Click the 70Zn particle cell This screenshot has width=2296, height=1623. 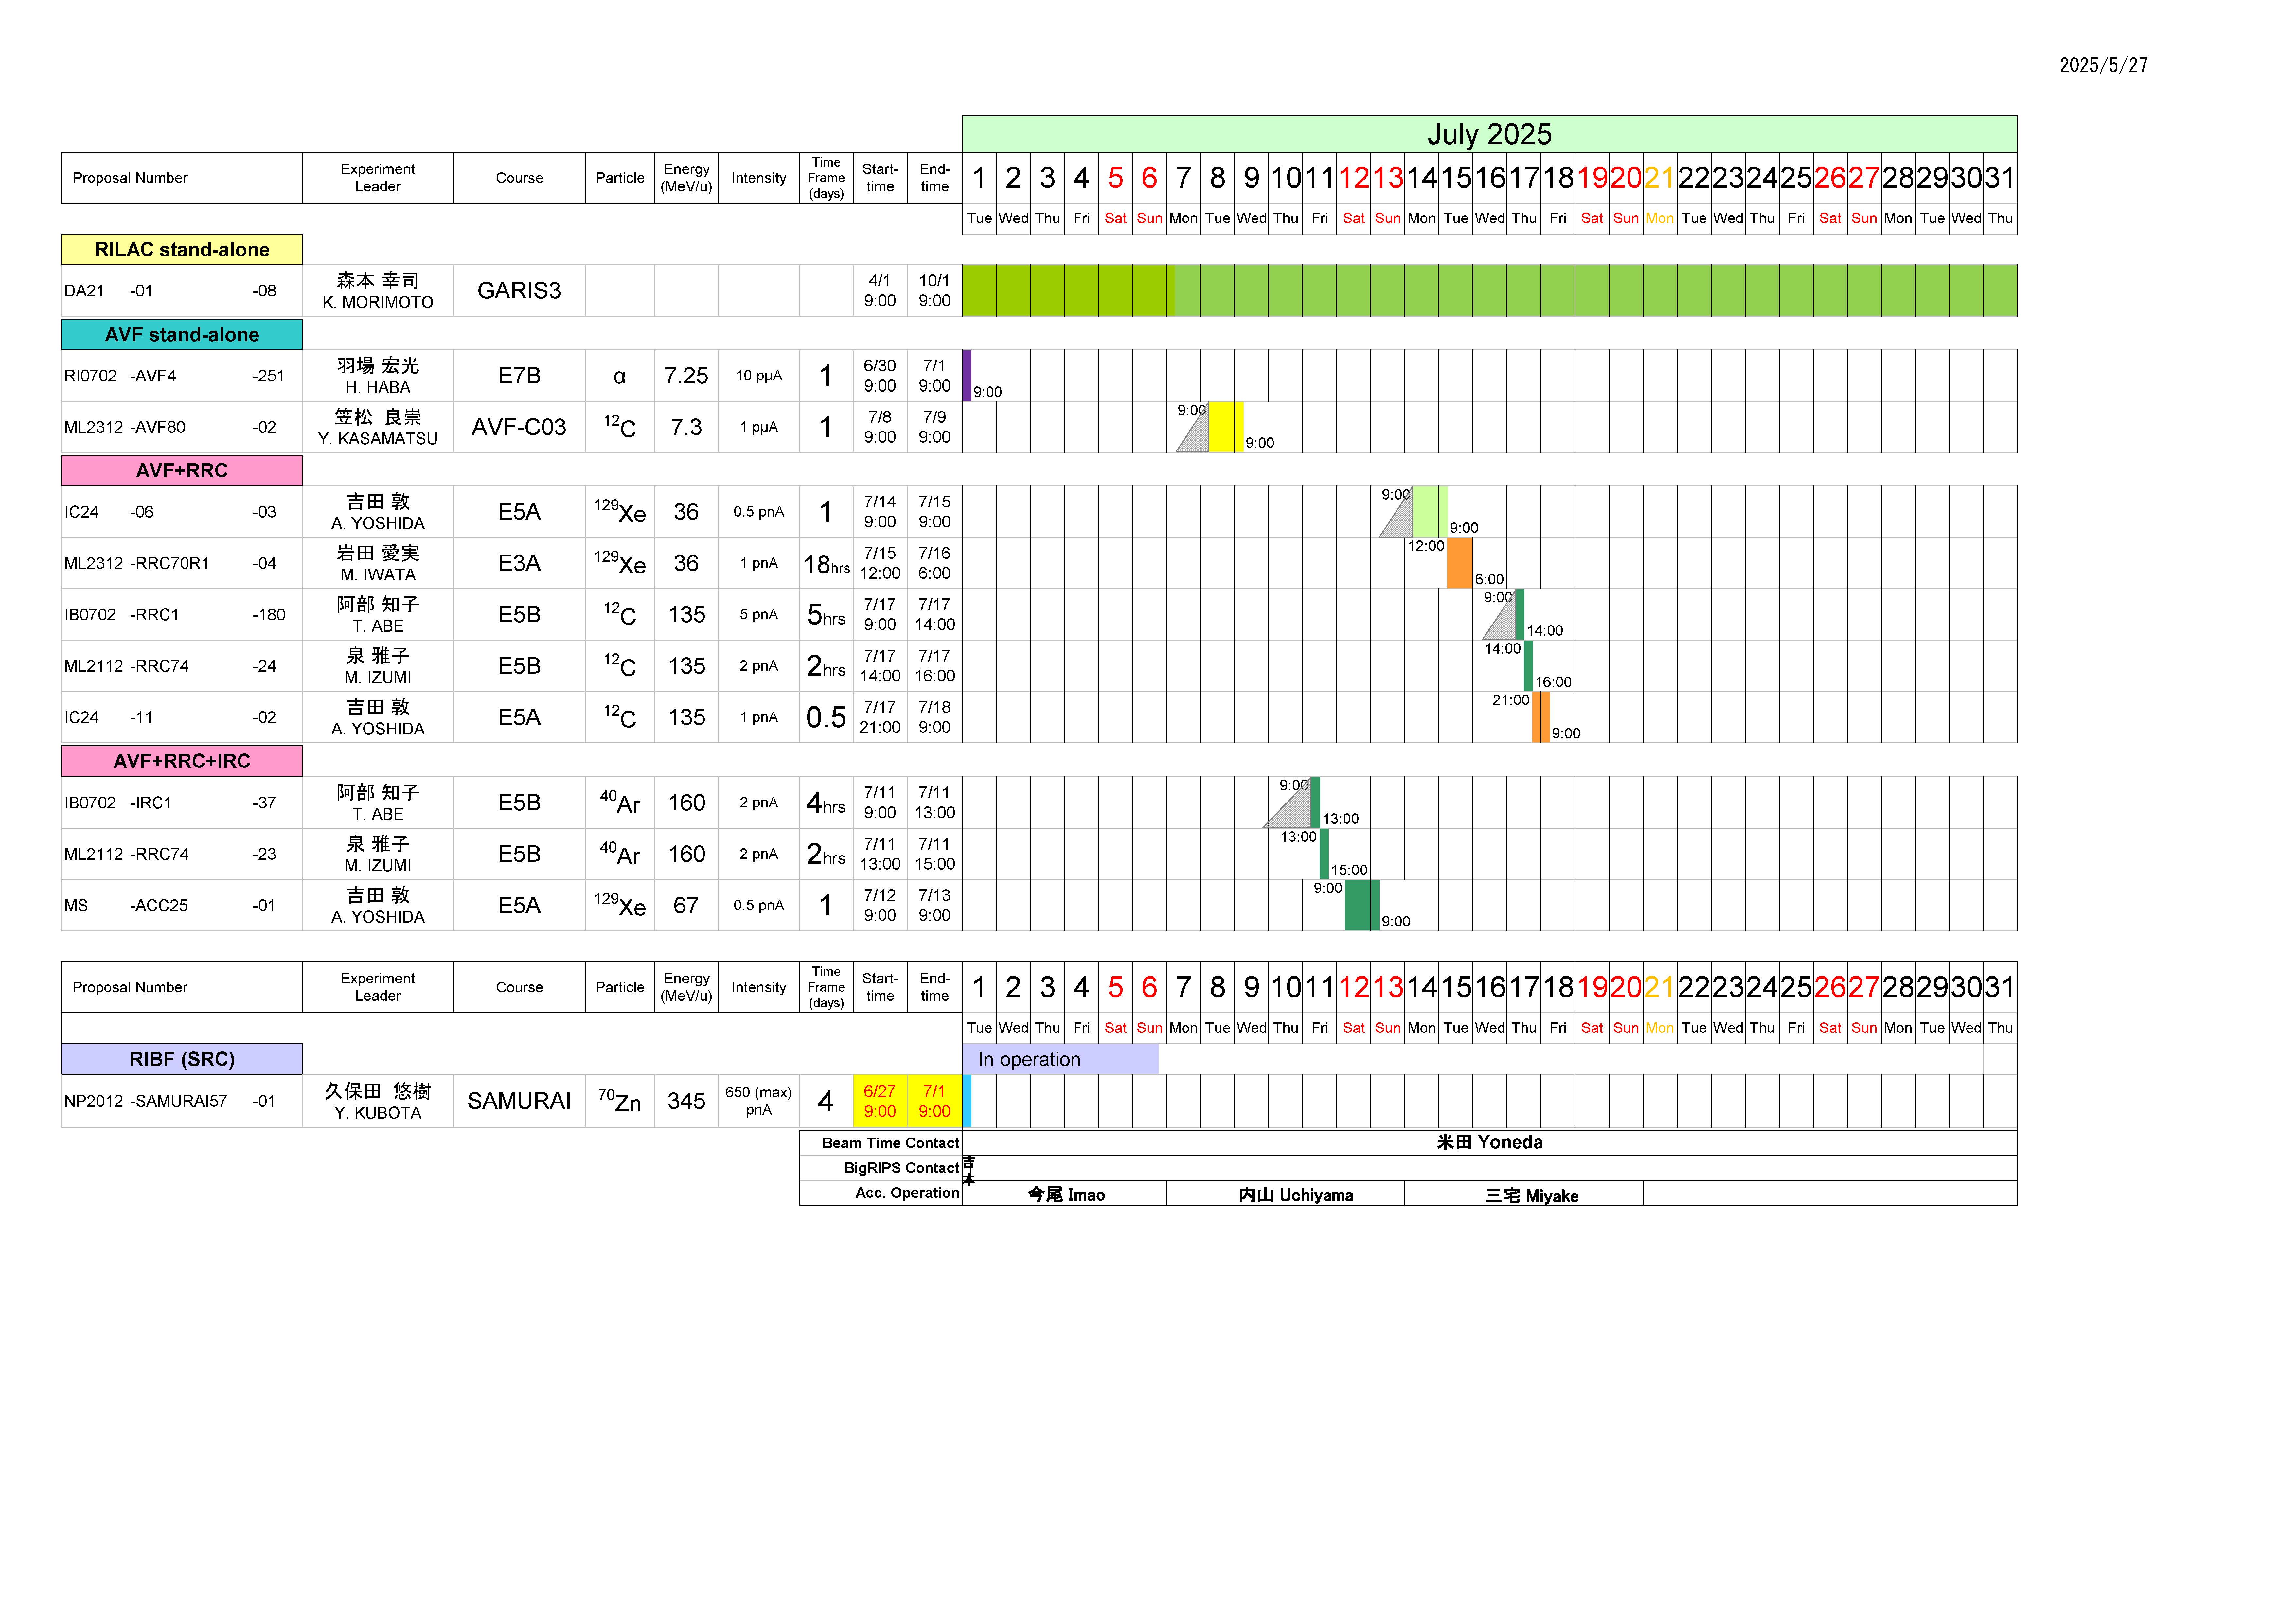pyautogui.click(x=620, y=1101)
